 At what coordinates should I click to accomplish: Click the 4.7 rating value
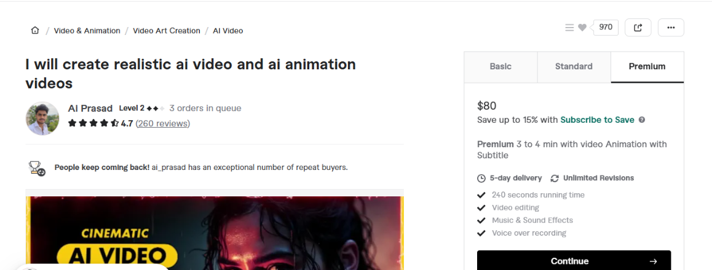[127, 123]
